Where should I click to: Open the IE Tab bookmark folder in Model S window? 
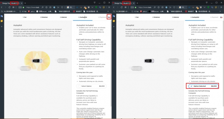point(23,11)
